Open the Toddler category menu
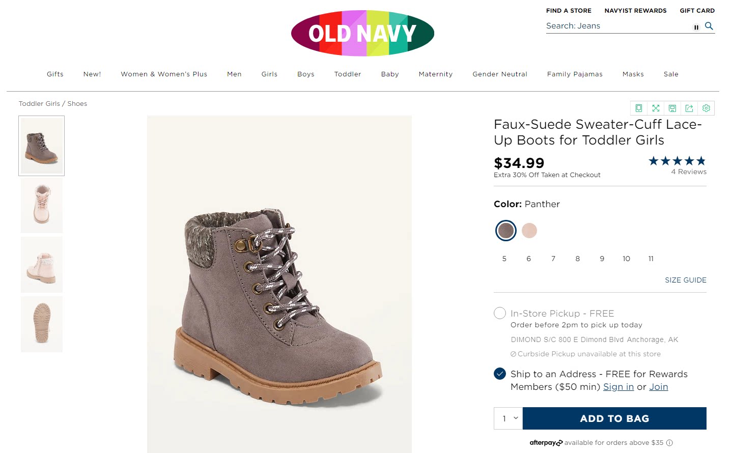The width and height of the screenshot is (733, 453). point(348,74)
